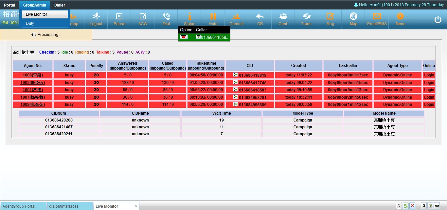Click the Login button for agent 1002

[429, 83]
